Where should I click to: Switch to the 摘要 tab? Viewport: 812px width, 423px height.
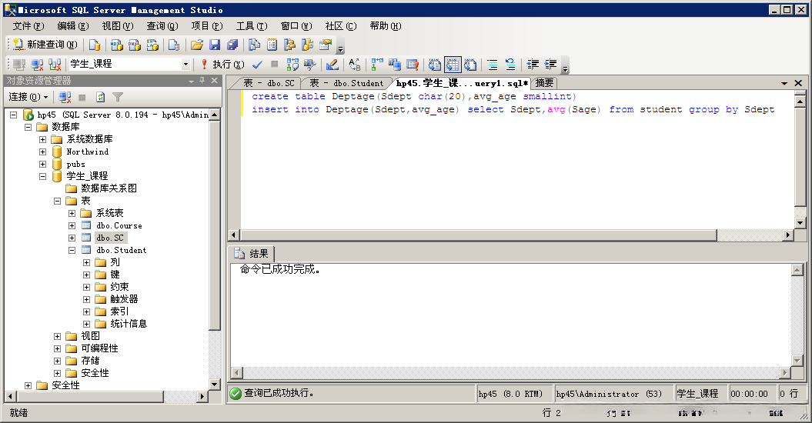[x=544, y=83]
